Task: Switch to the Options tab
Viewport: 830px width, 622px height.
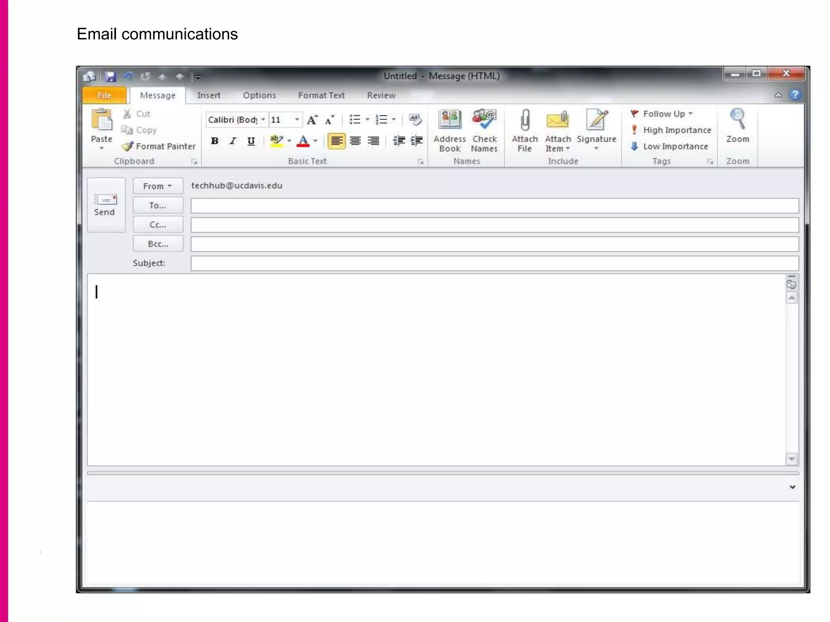Action: (259, 95)
